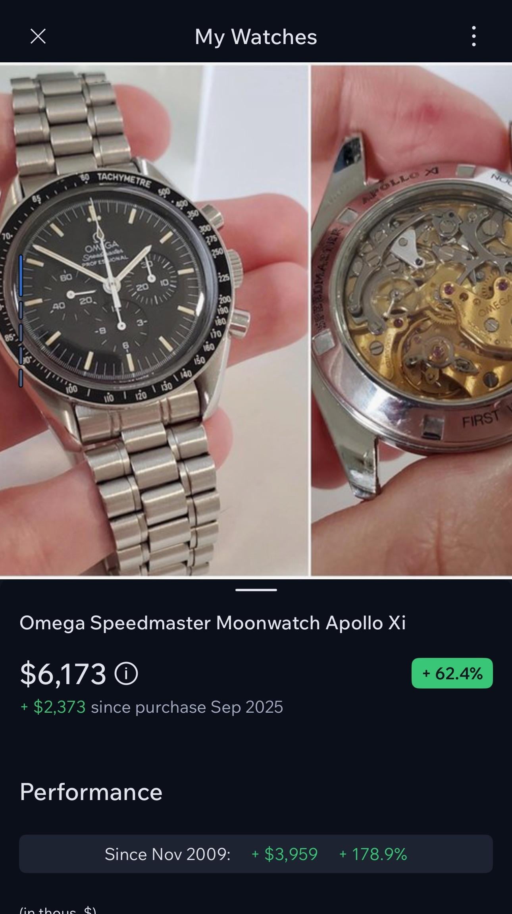This screenshot has height=914, width=512.
Task: Open the Omega Speedmaster Moonwatch Apollo Xi title
Action: point(213,623)
